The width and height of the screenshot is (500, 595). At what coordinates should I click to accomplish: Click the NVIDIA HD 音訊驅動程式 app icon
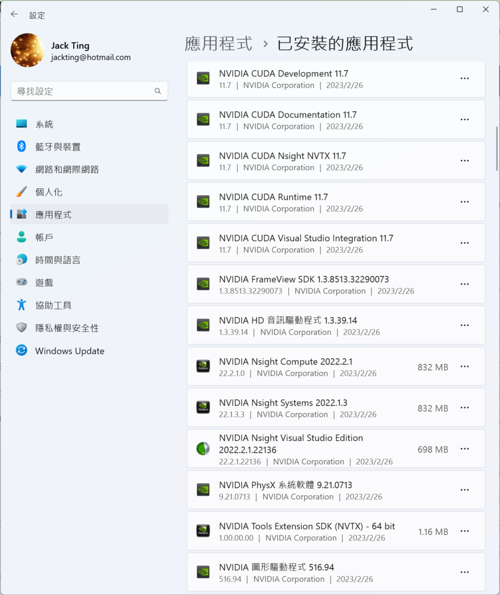203,325
